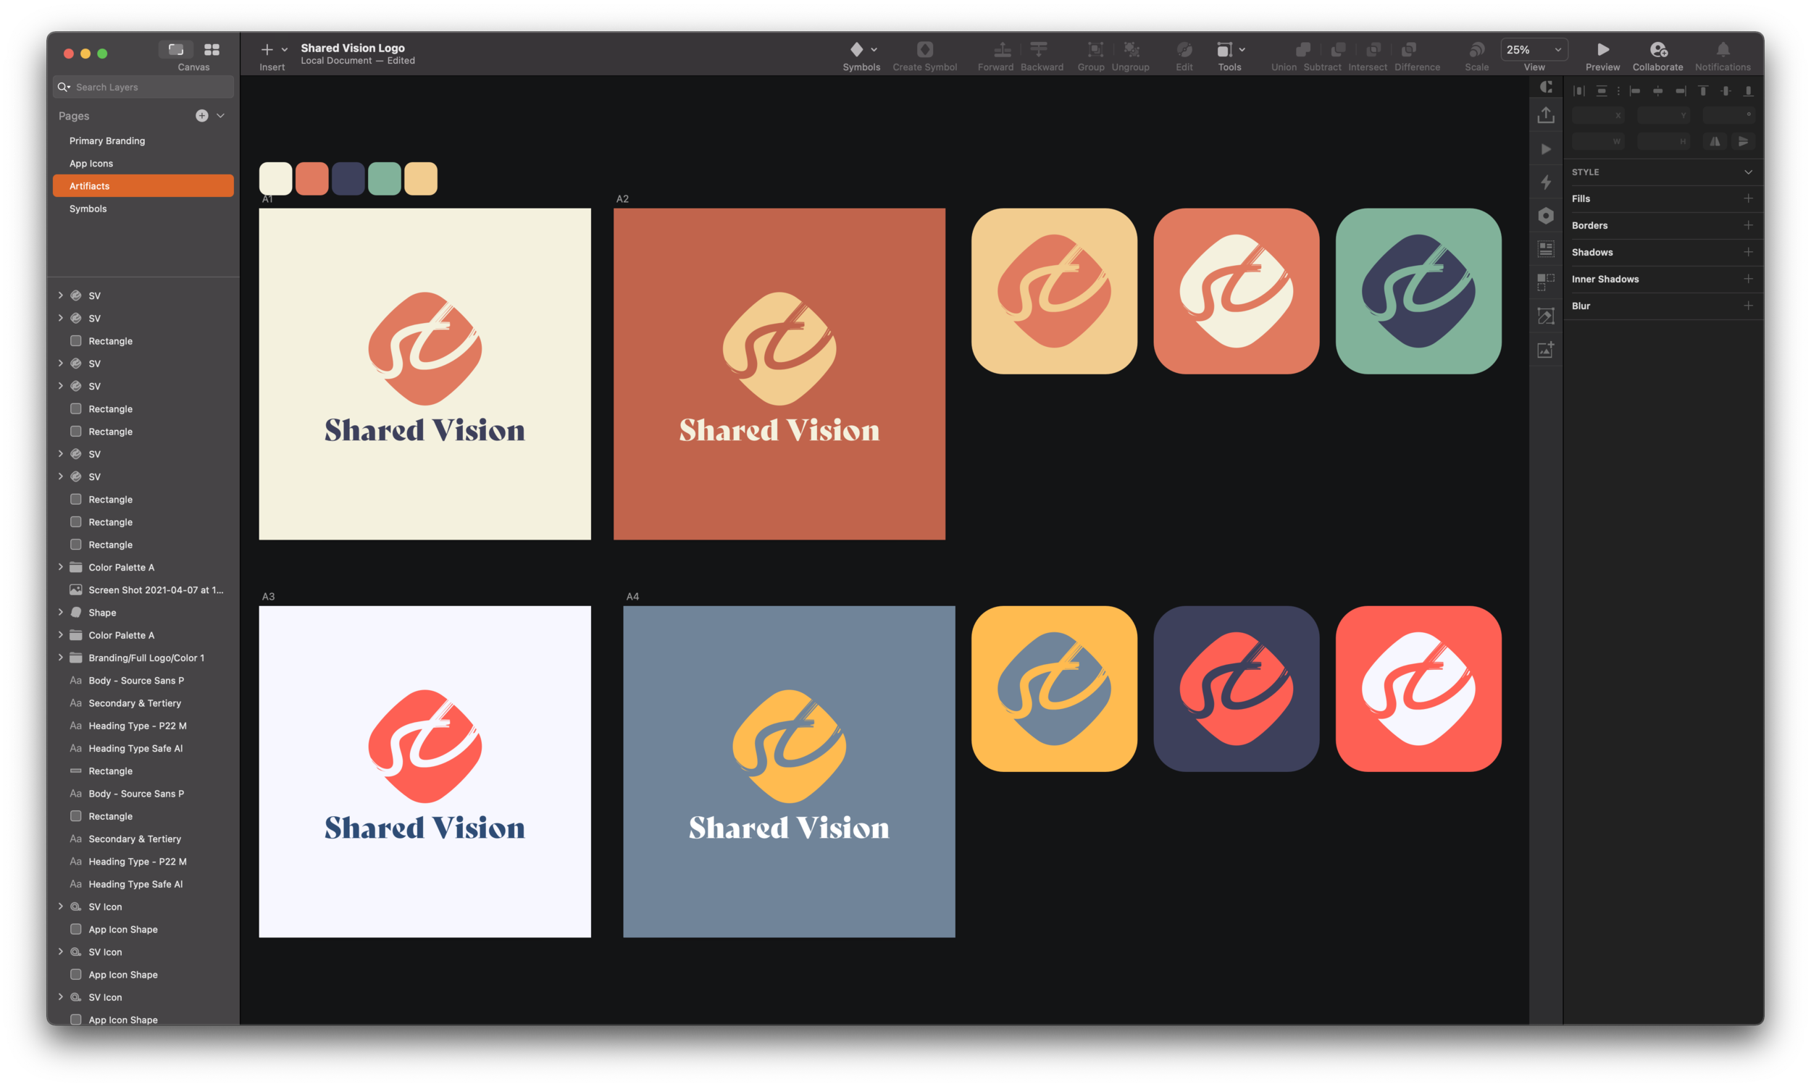
Task: Click the export share icon in inspector strip
Action: click(x=1546, y=115)
